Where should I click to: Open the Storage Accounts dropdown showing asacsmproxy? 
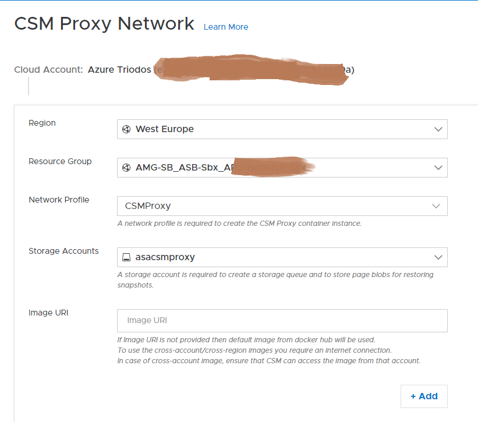click(x=282, y=257)
